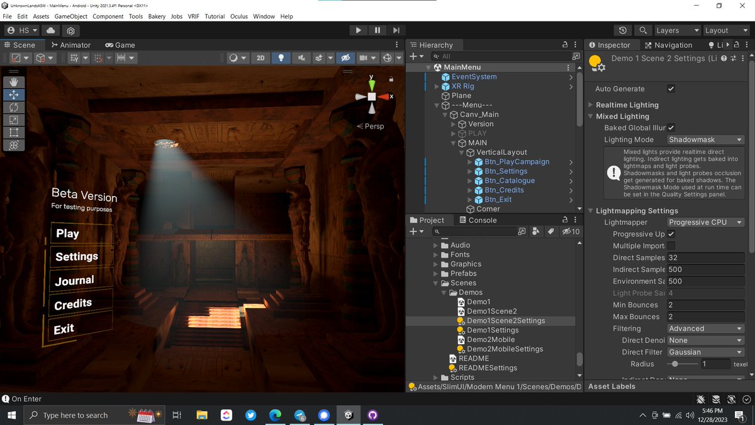This screenshot has height=425, width=755.
Task: Click the Direct Samples field
Action: [705, 258]
